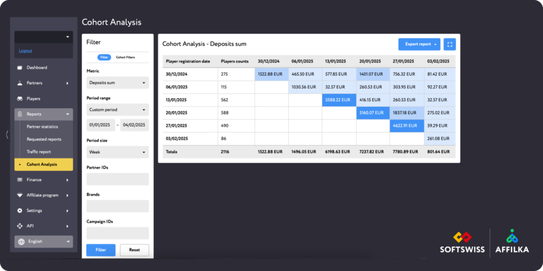Click the Dashboard icon in sidebar
Viewport: 543px width, 271px height.
point(20,67)
